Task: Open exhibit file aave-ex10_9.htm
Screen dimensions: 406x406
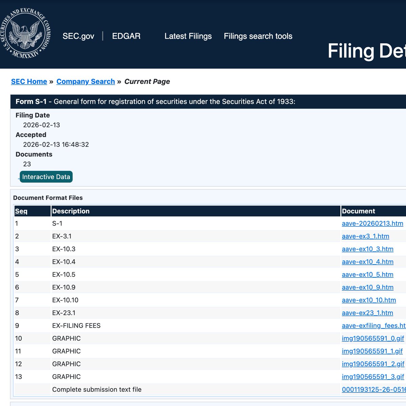Action: click(x=367, y=287)
